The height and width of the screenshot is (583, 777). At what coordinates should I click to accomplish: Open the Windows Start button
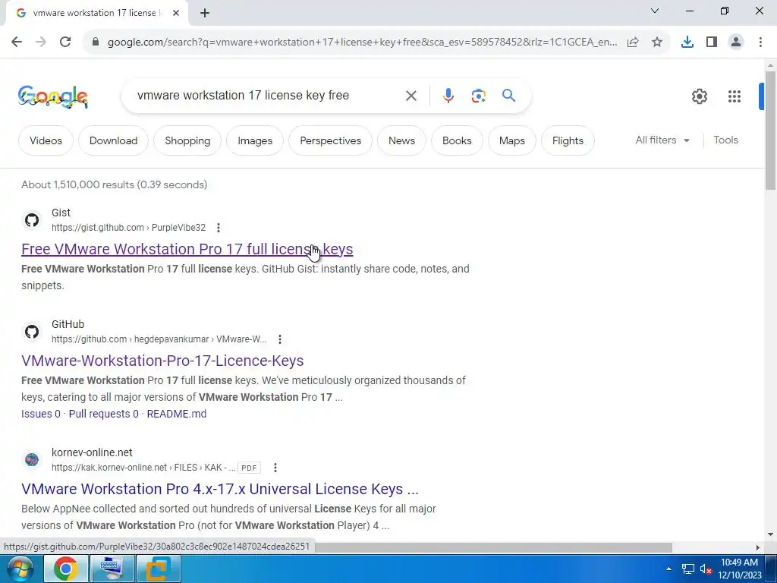[19, 569]
